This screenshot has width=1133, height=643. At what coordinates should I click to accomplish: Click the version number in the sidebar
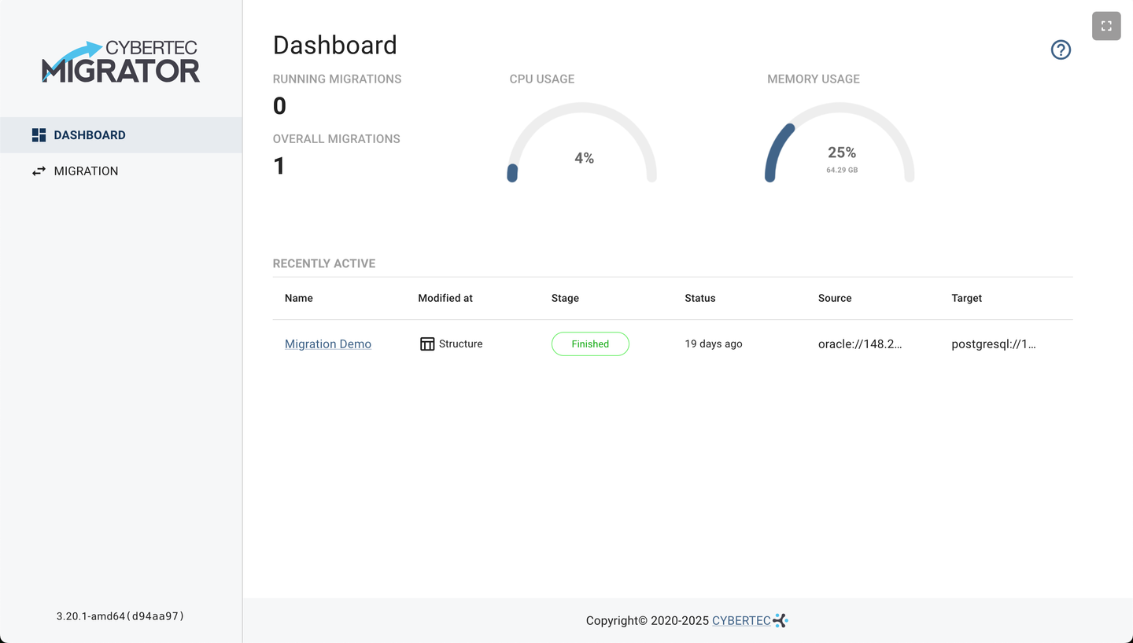[120, 616]
